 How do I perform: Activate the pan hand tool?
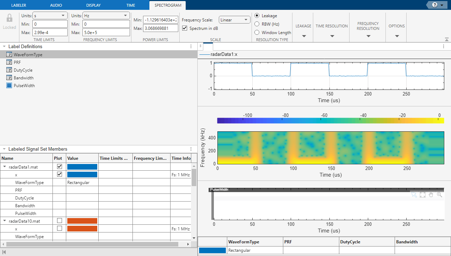pyautogui.click(x=431, y=195)
